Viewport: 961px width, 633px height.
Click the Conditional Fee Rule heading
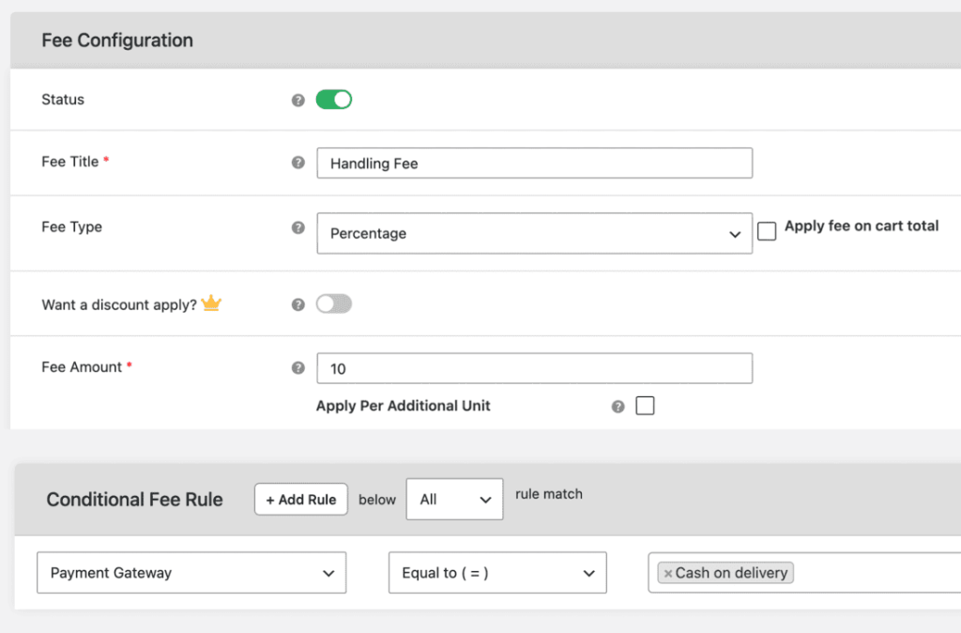[x=135, y=500]
